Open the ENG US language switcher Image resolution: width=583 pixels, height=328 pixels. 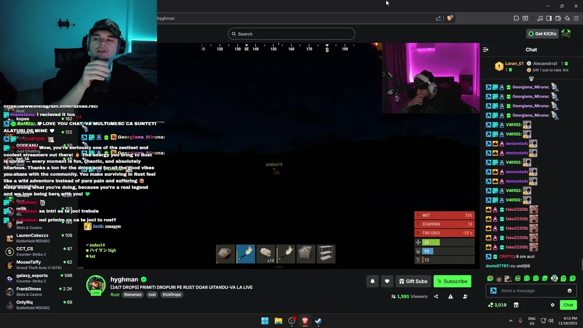tap(532, 321)
